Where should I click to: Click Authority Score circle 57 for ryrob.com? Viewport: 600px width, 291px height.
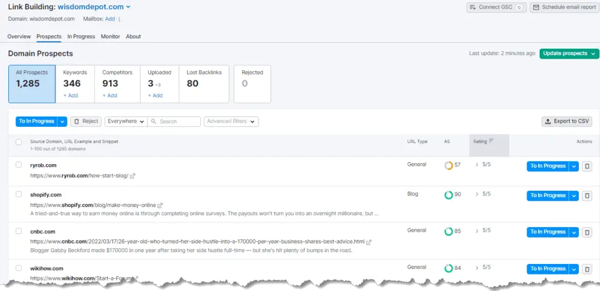pos(448,166)
